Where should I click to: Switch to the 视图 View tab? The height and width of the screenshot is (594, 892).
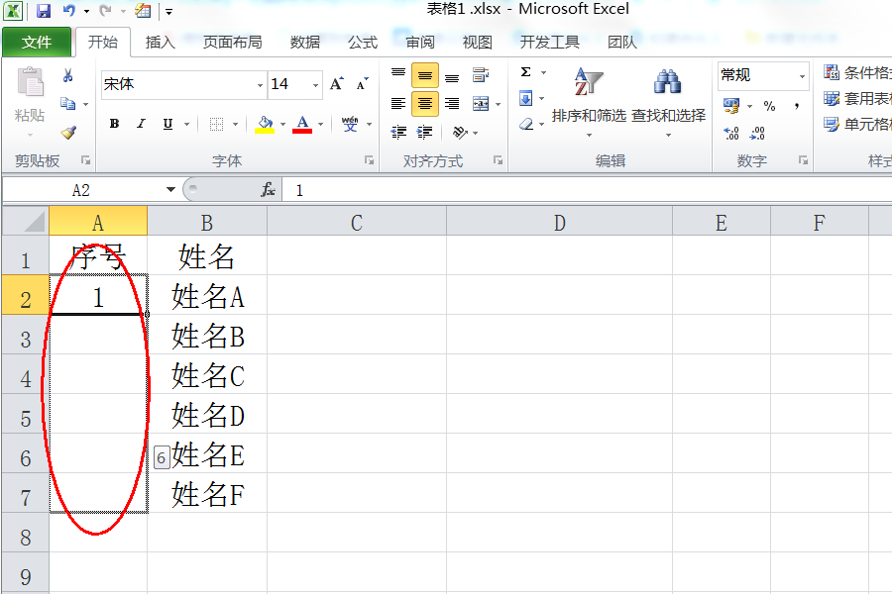[477, 42]
